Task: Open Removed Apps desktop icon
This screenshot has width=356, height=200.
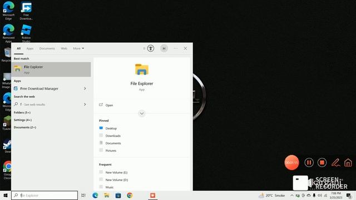Action: 8,33
